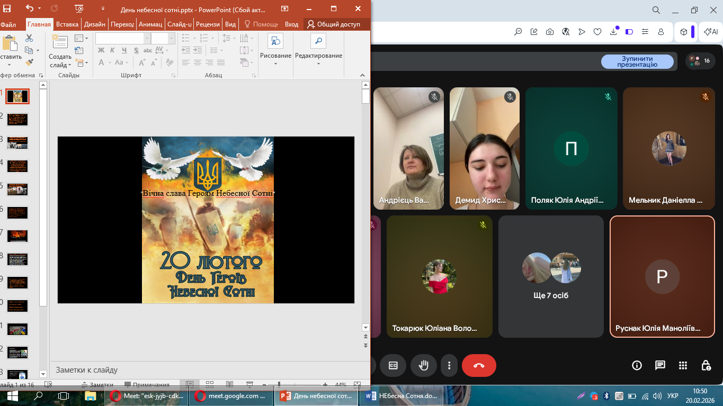Switch to the Insert (Вставка) ribbon tab

[x=67, y=24]
